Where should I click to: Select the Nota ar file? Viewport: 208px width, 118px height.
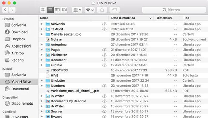[x=56, y=39]
